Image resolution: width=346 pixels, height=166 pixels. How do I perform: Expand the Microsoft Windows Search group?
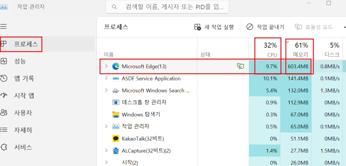tap(106, 90)
